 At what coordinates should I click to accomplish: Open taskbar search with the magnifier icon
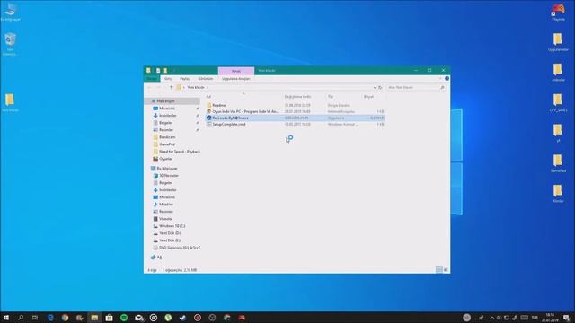21,318
